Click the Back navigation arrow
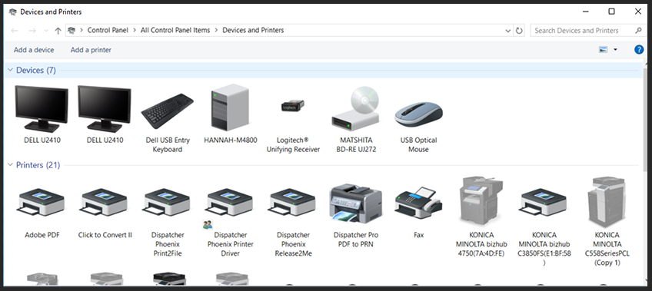Image resolution: width=652 pixels, height=291 pixels. coord(15,30)
